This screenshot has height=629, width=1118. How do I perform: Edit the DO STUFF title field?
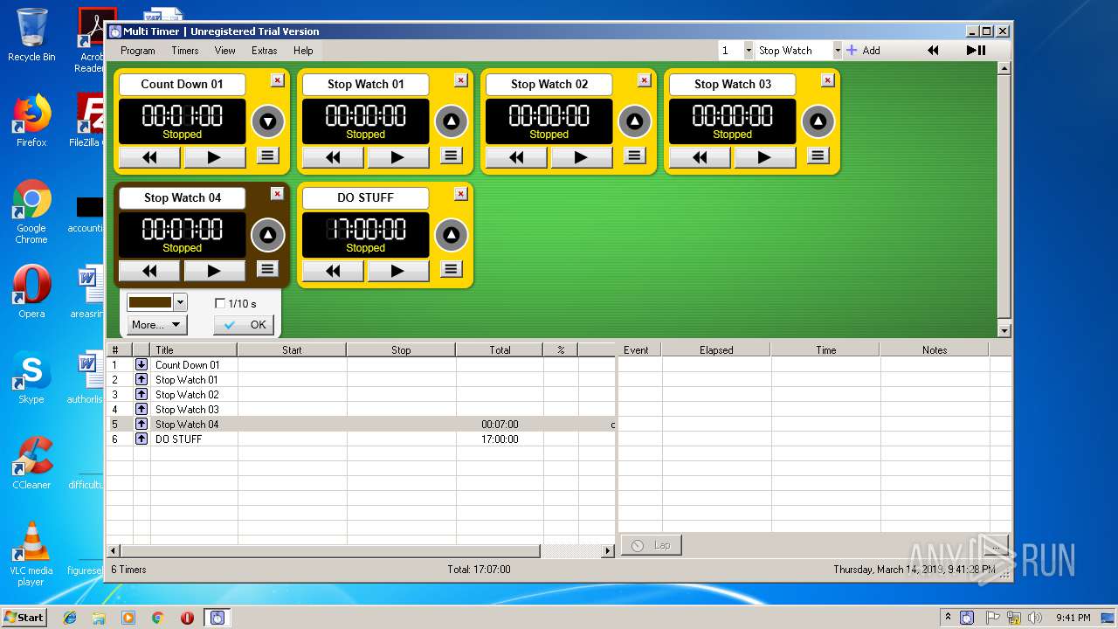click(365, 197)
